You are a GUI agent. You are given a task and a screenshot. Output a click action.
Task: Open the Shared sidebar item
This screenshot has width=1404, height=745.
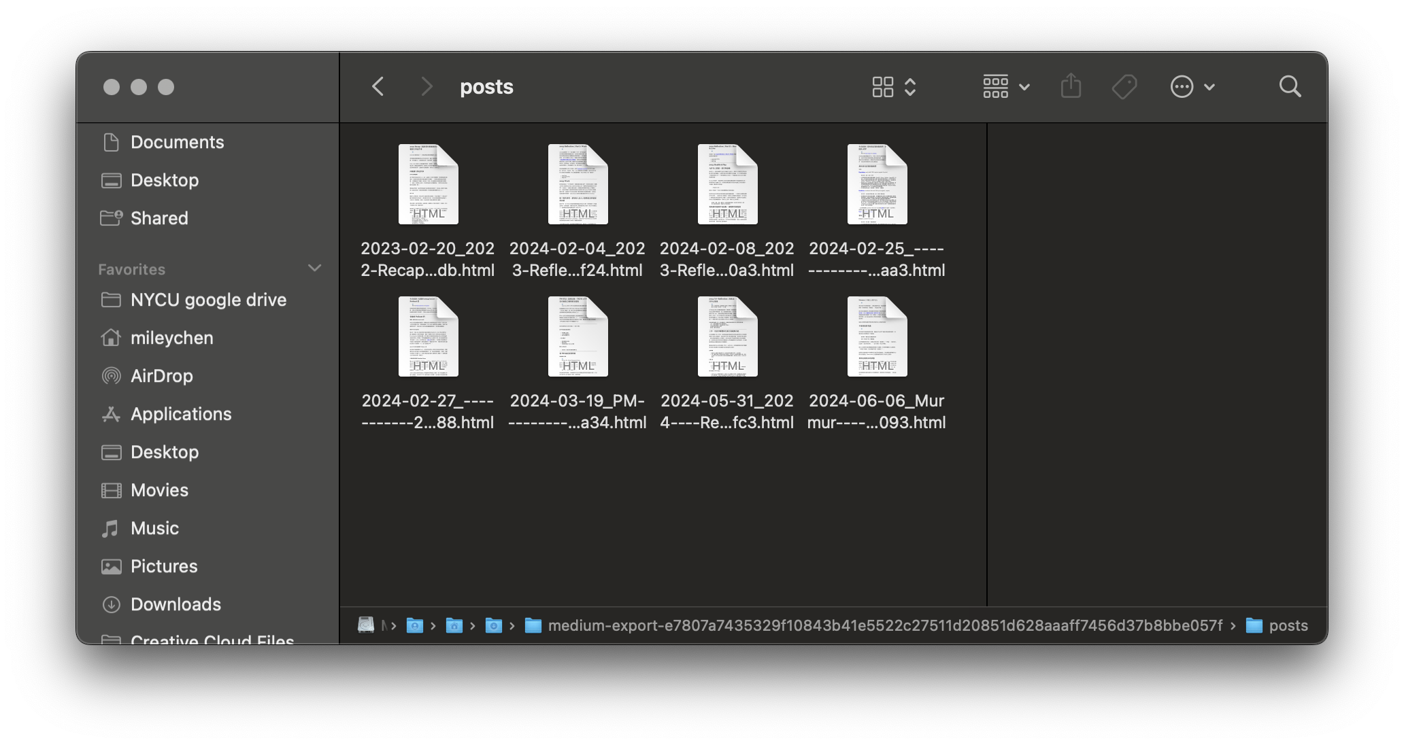pos(158,218)
